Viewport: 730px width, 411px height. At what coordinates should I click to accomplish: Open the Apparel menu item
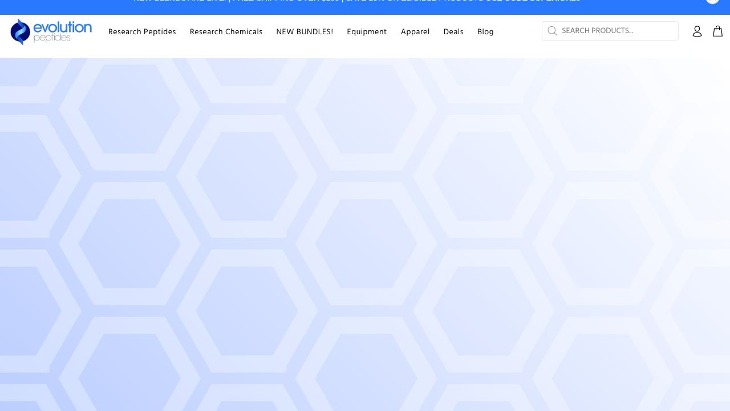pyautogui.click(x=415, y=32)
